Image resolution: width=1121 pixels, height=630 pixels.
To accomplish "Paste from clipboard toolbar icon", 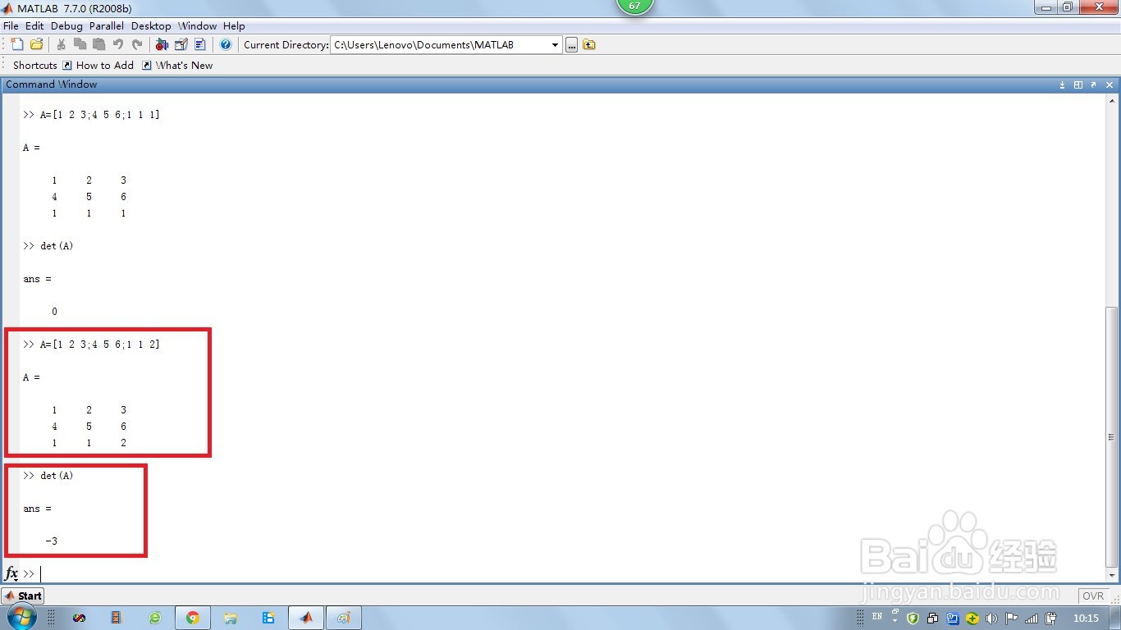I will [98, 44].
